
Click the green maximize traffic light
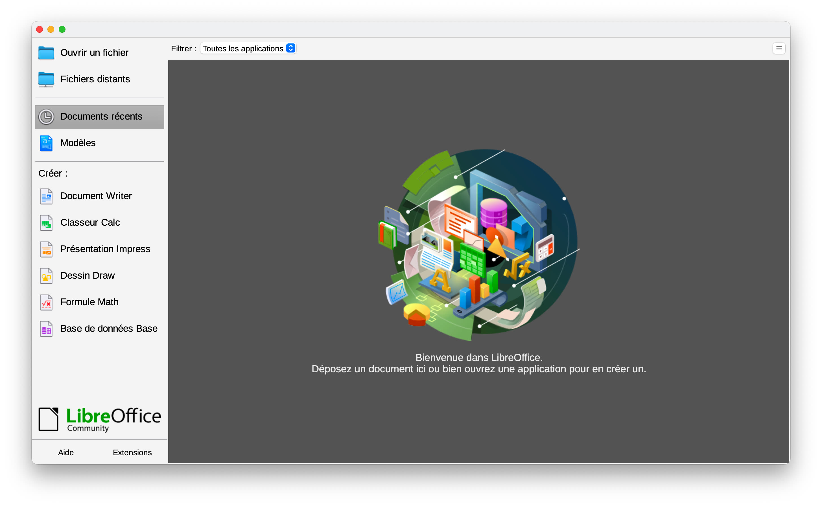(62, 29)
